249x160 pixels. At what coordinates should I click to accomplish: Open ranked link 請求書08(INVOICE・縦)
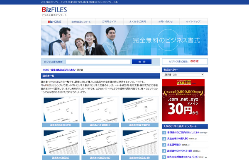tap(180, 151)
